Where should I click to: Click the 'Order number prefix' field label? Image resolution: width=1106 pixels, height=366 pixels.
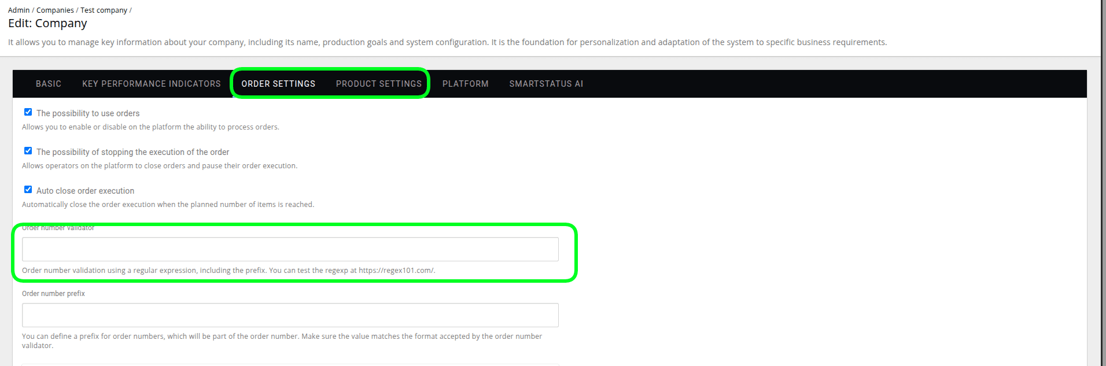point(53,294)
